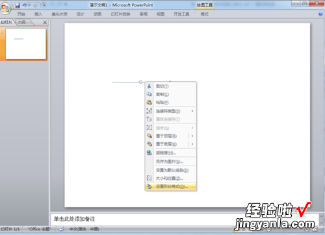Choose 另存为图片(S)... menu entry

(x=170, y=162)
